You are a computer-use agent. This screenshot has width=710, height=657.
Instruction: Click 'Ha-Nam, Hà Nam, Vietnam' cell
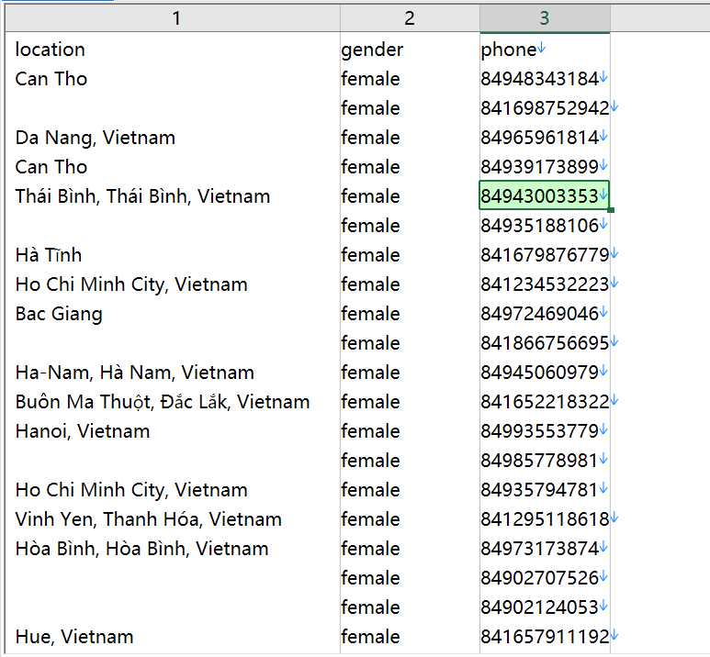pos(173,373)
